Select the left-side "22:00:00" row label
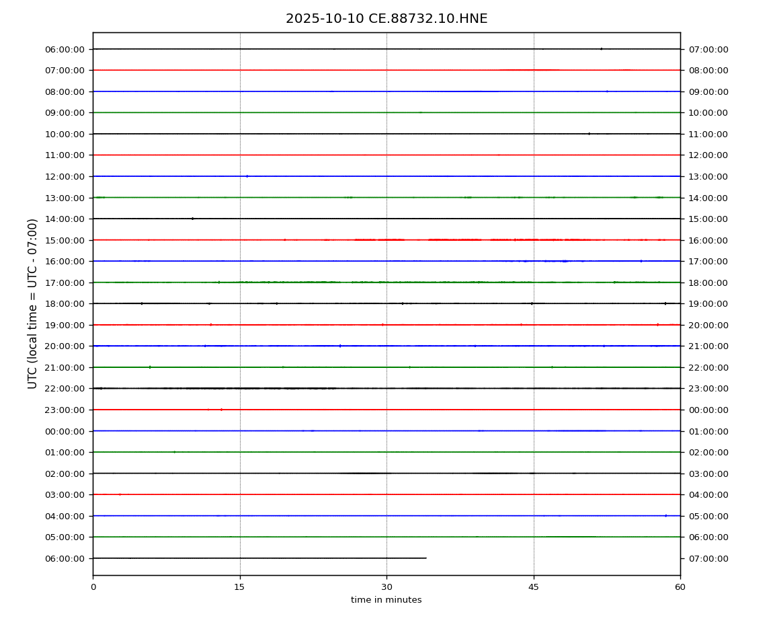The image size is (773, 639). click(x=65, y=389)
